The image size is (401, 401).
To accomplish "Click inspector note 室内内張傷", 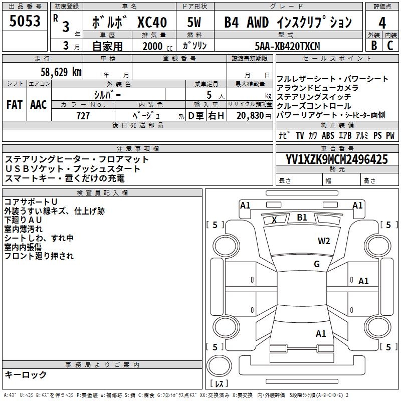I will [x=23, y=247].
